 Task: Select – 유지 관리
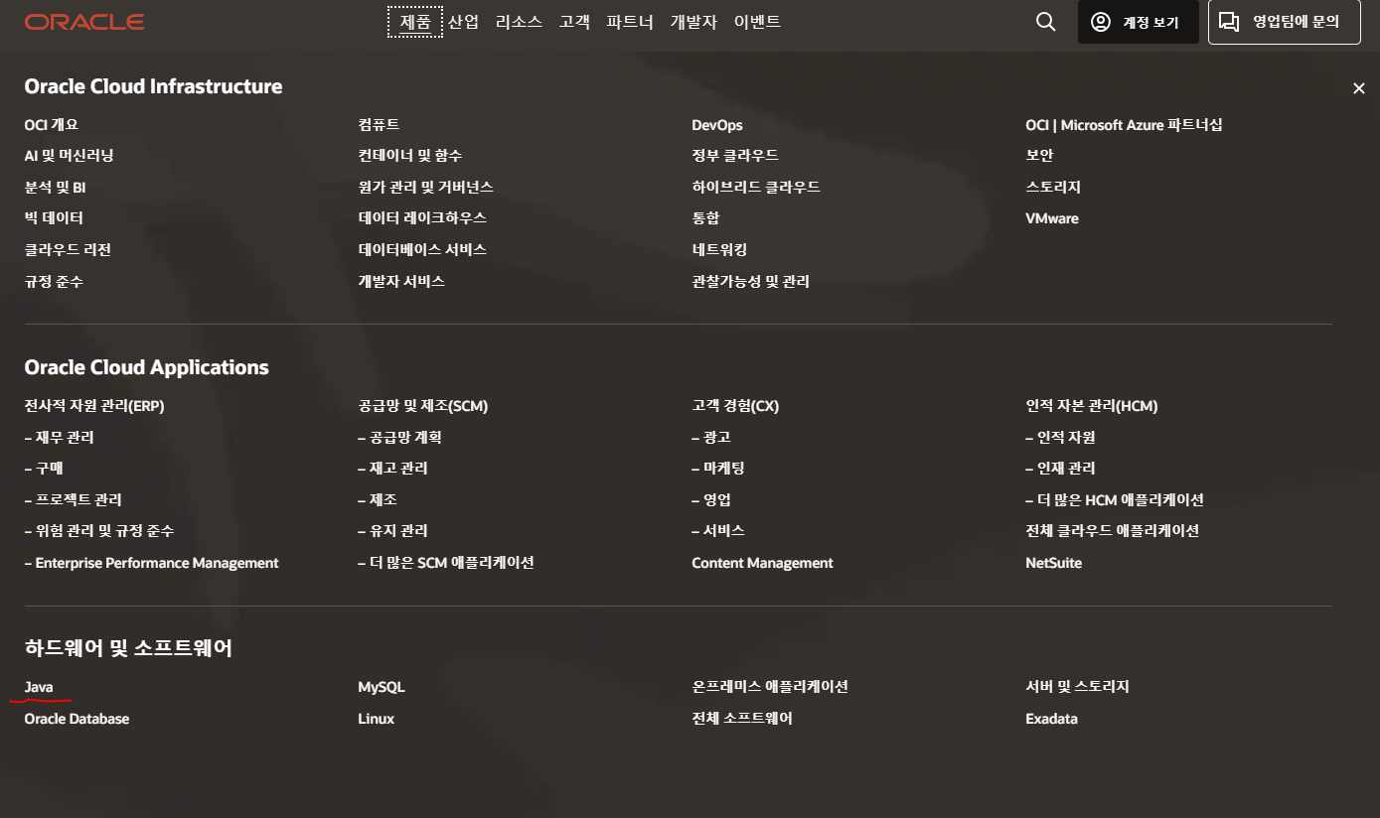click(392, 531)
